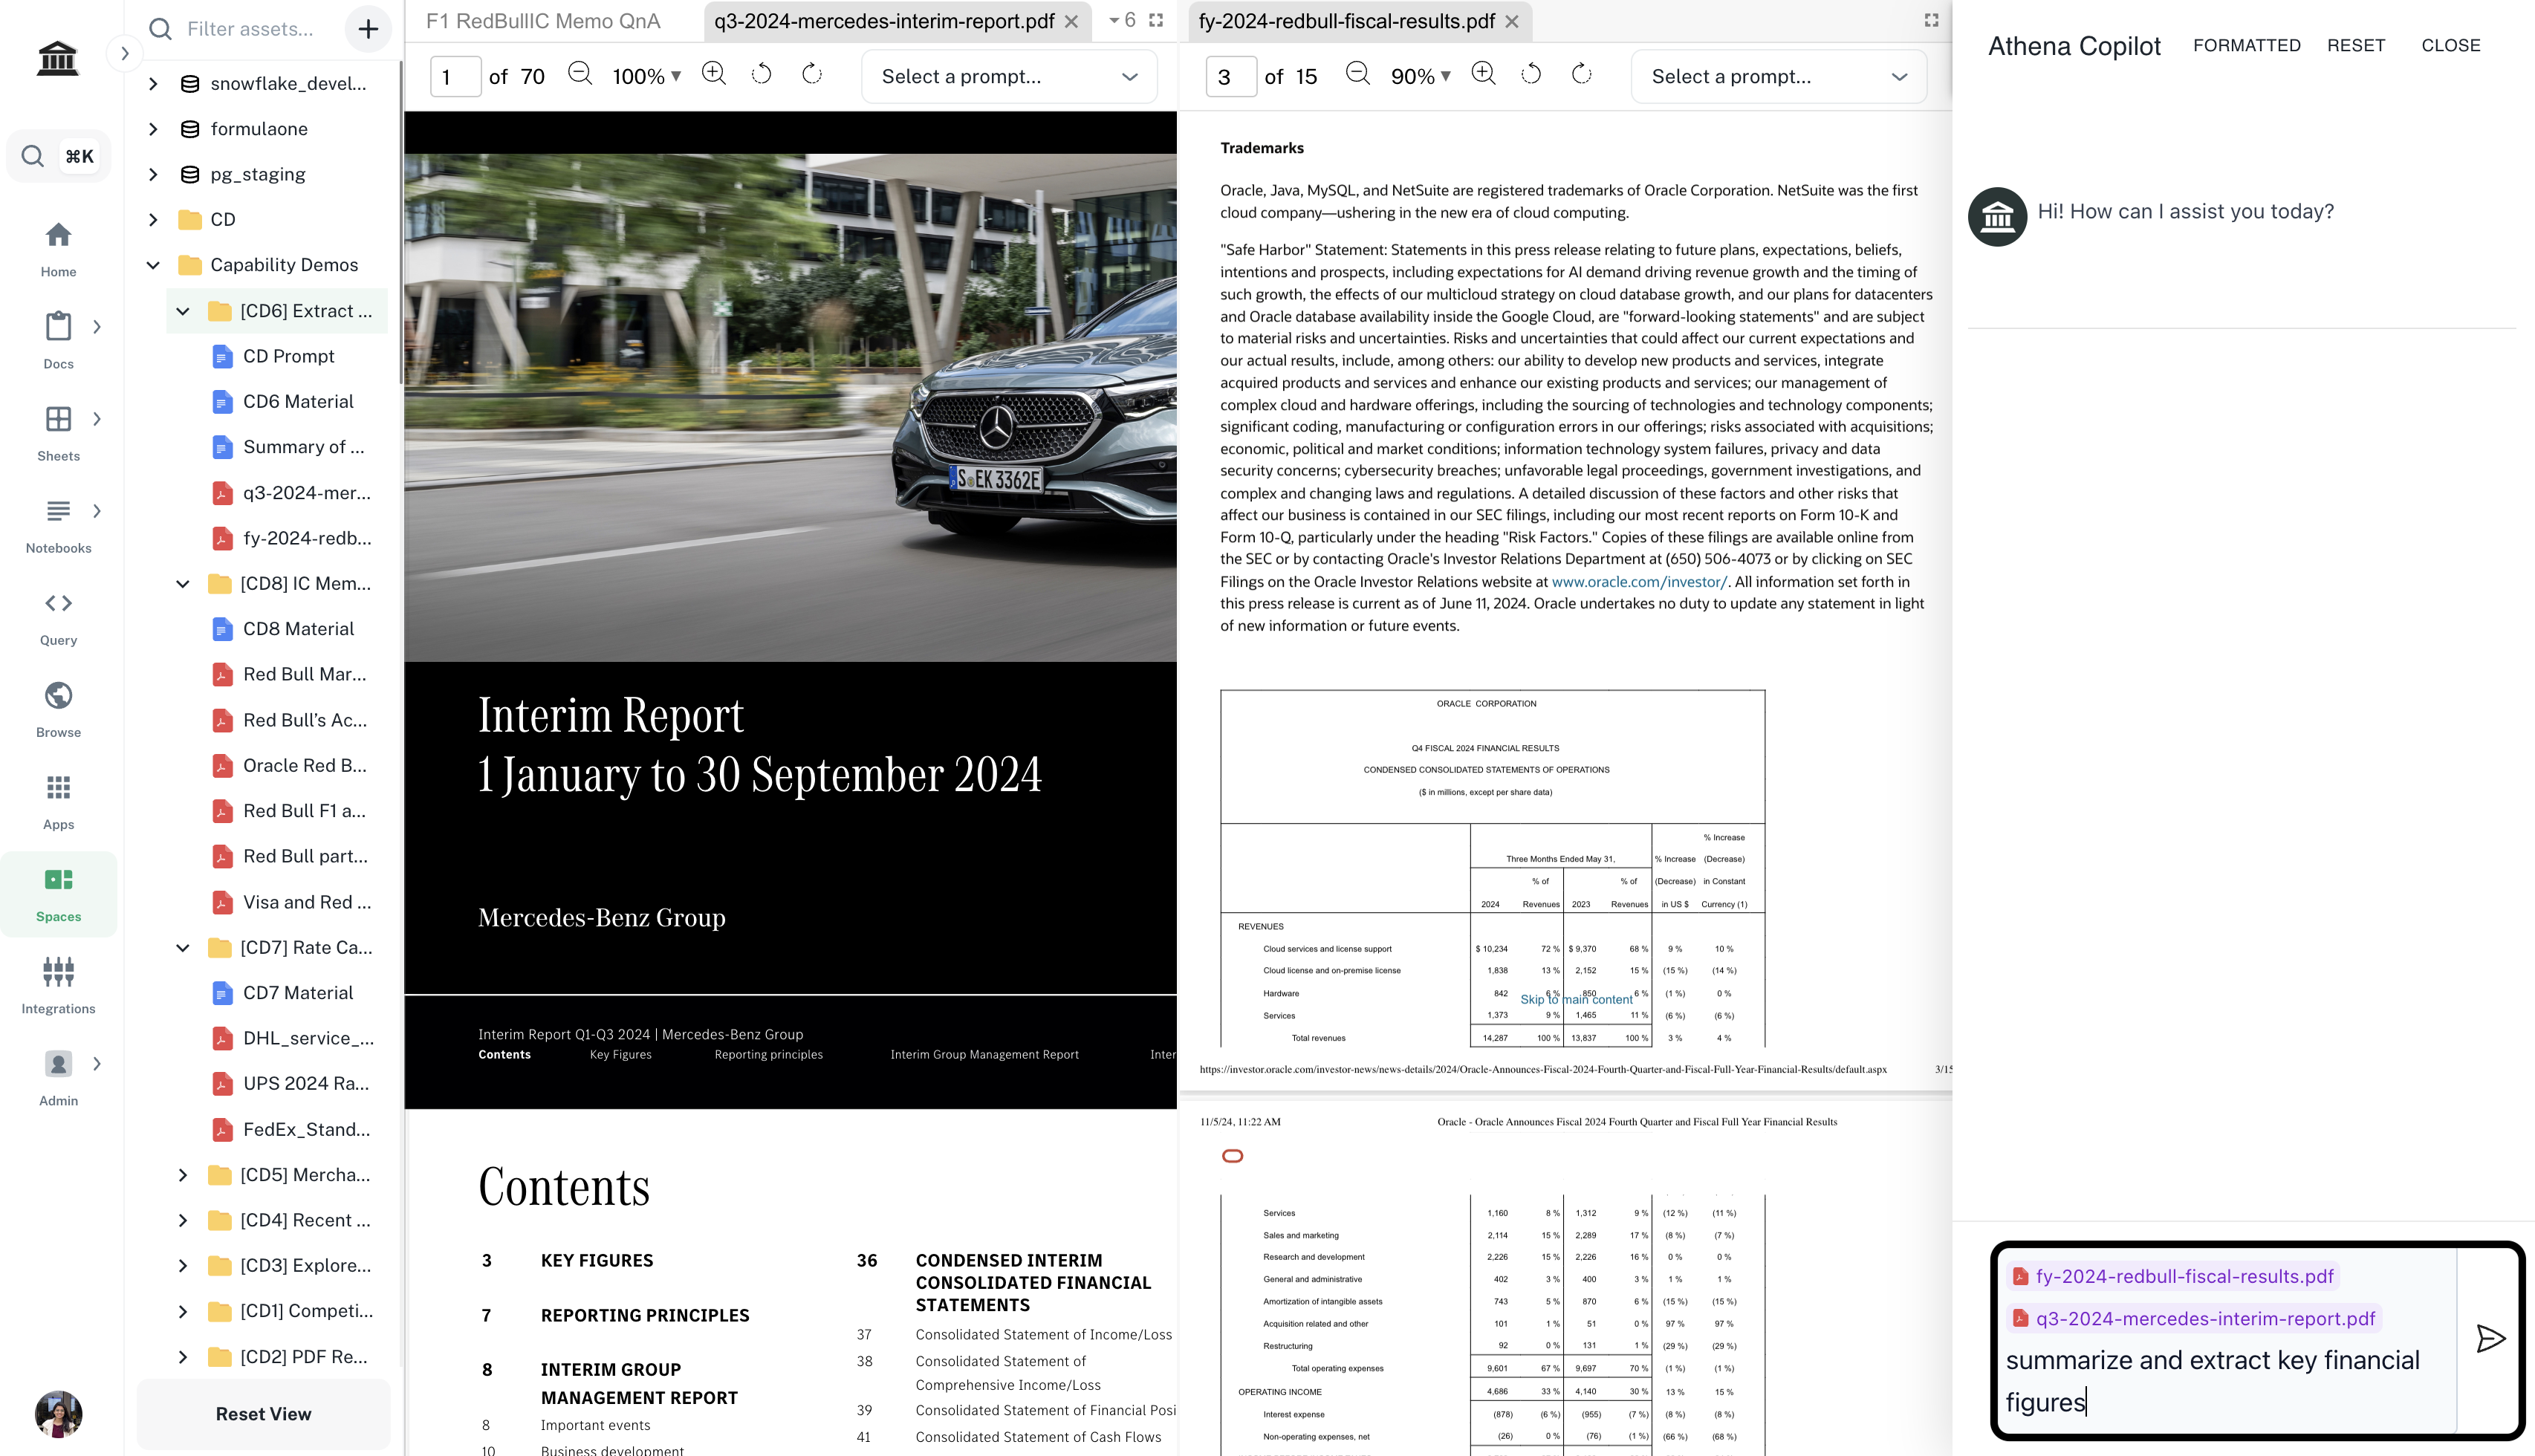Click the Reset View button
Screen dimensions: 2535x1456
coord(263,1413)
